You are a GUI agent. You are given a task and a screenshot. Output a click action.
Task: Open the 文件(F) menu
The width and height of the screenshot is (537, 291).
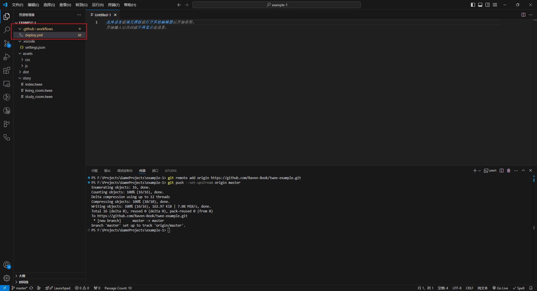tap(18, 5)
